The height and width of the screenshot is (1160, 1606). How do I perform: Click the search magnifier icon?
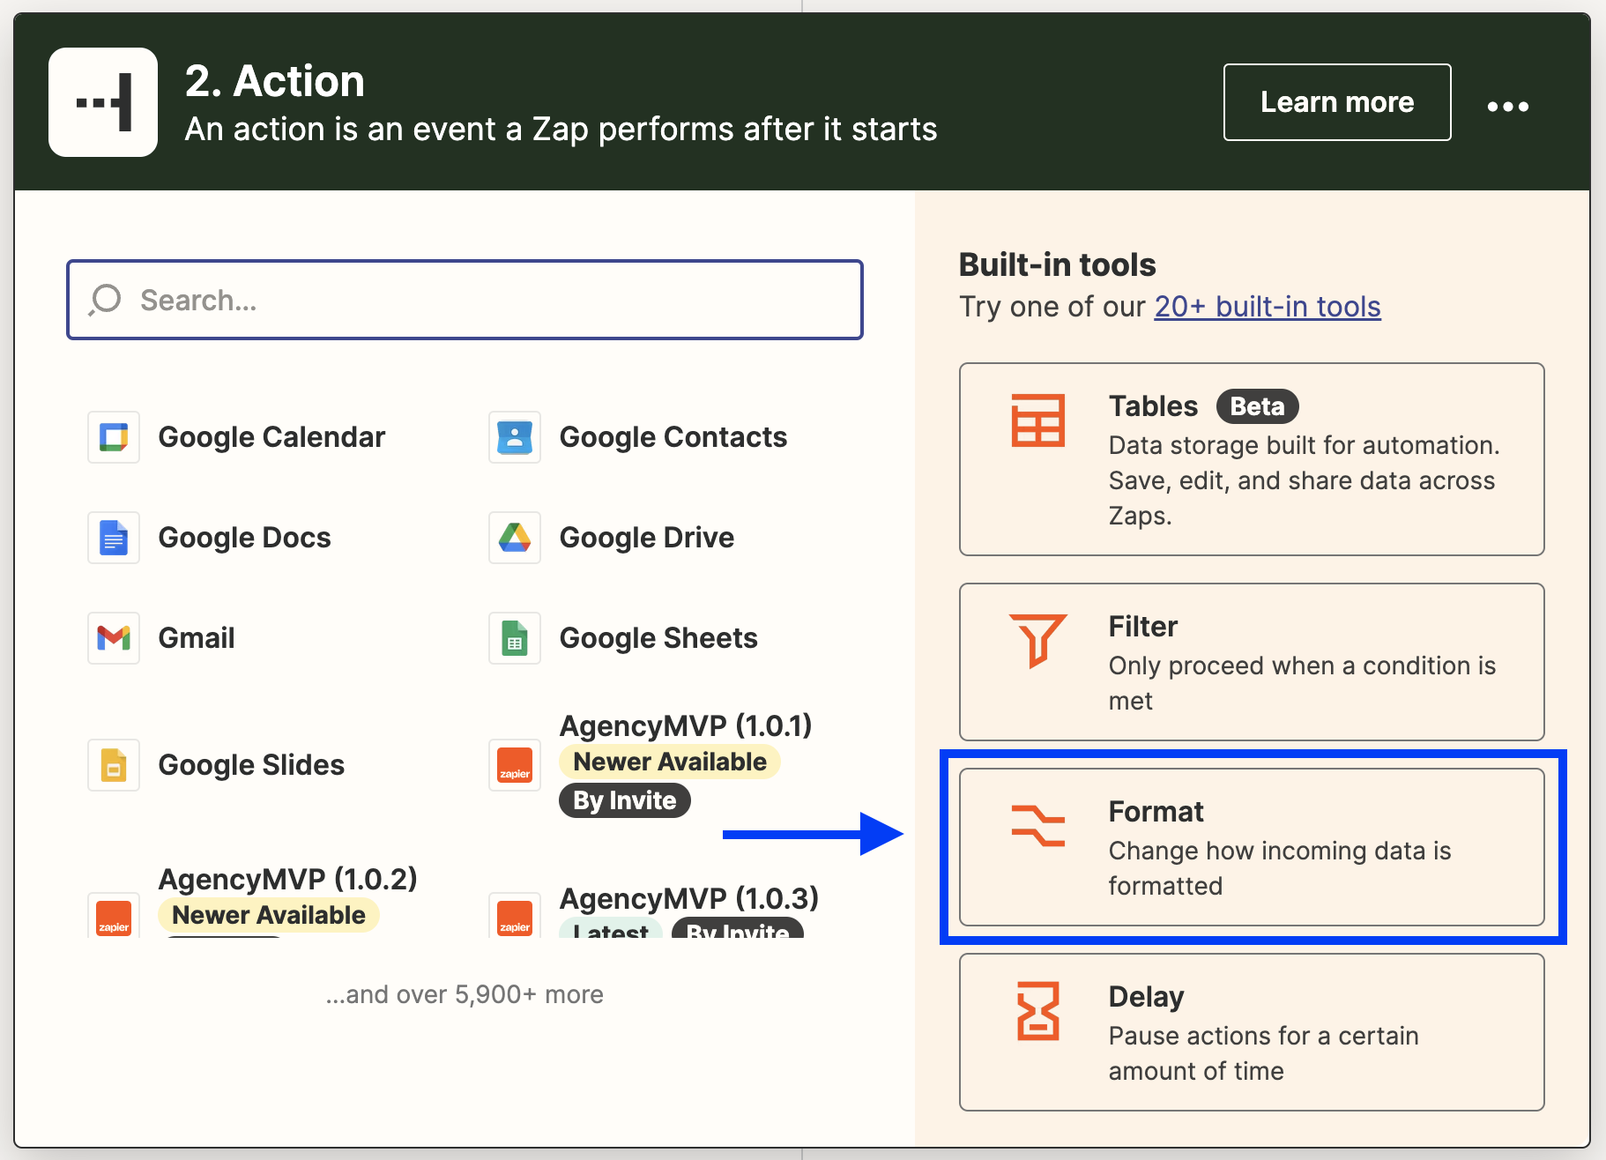pos(105,300)
